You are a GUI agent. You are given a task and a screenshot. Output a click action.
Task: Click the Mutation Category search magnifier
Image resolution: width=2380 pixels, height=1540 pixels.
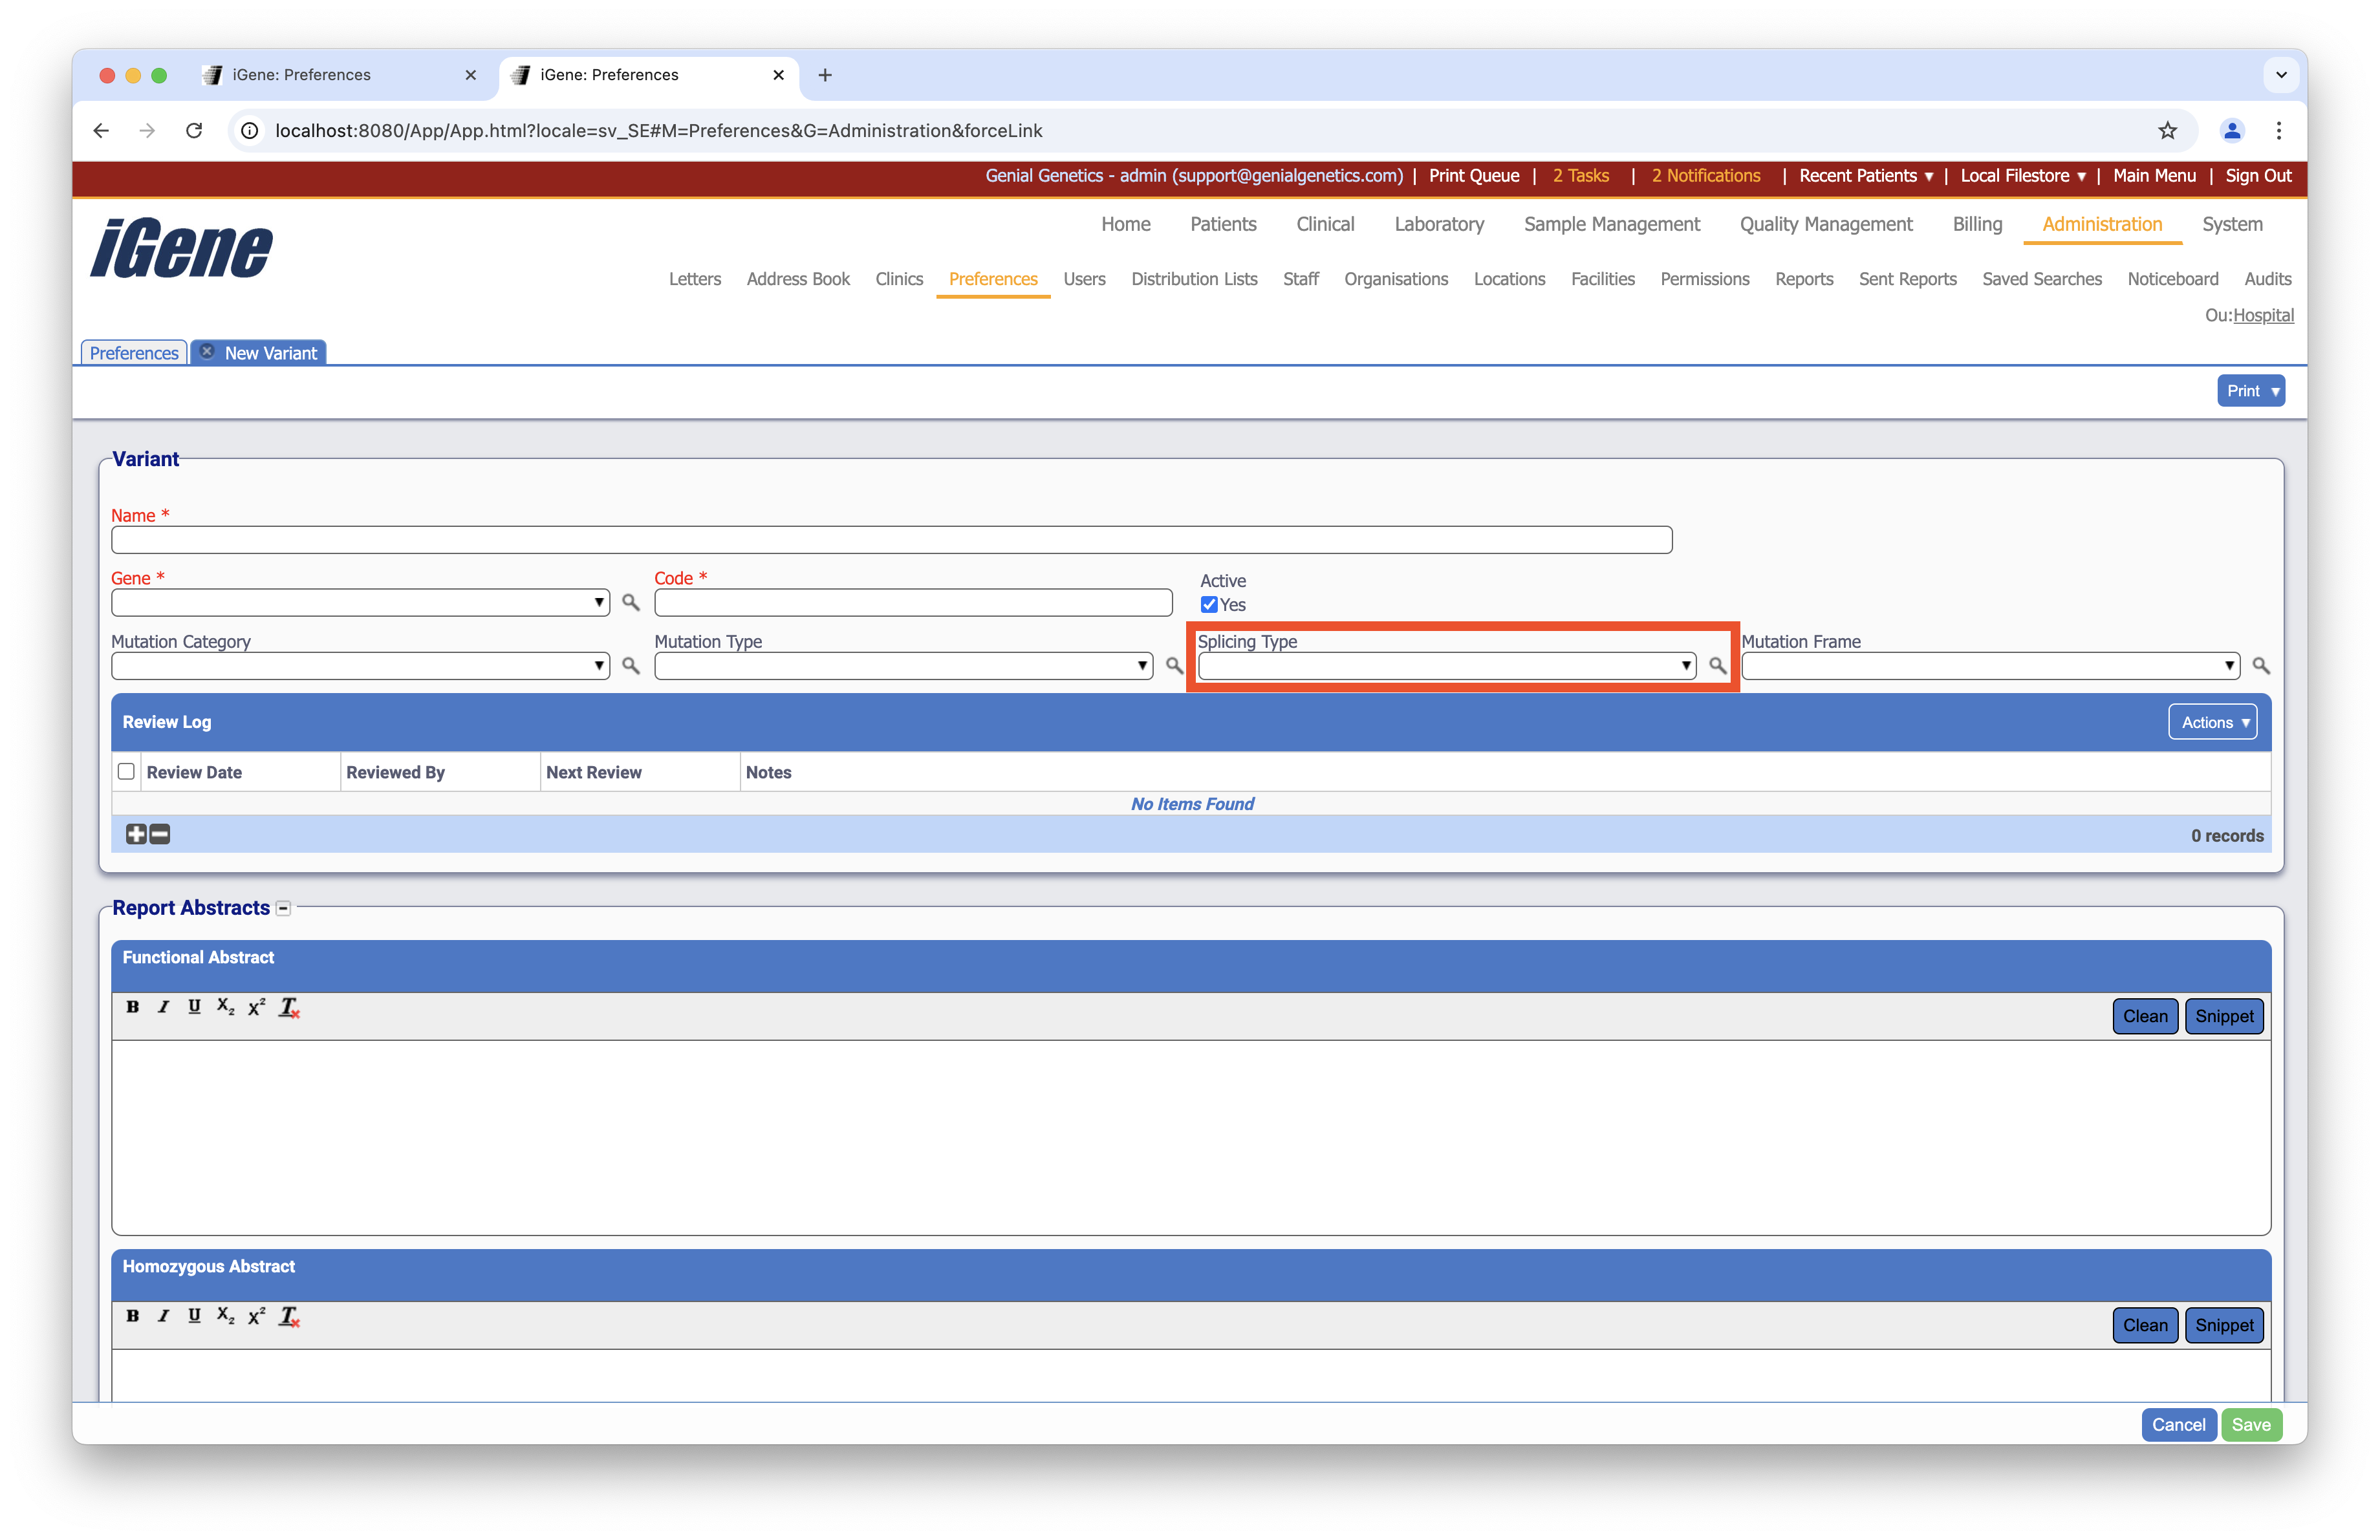click(630, 665)
